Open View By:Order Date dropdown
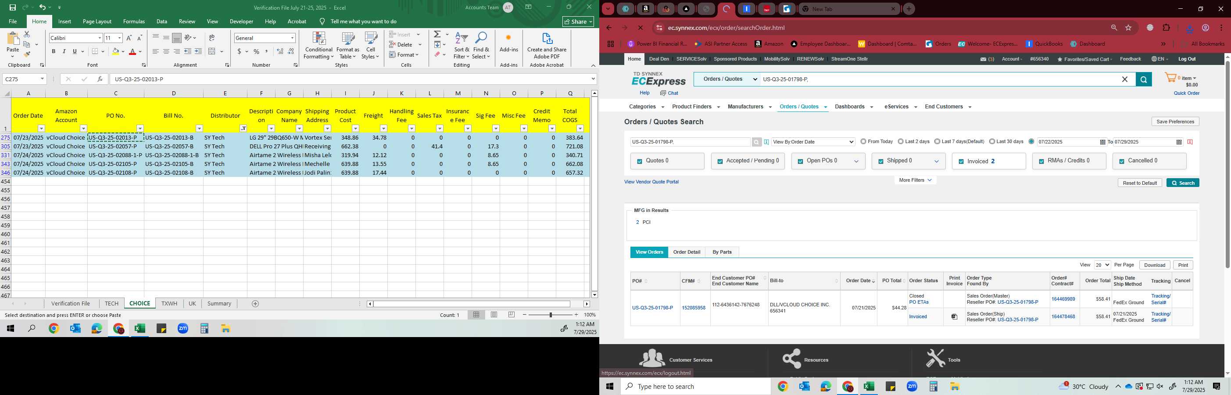This screenshot has height=395, width=1231. coord(813,142)
